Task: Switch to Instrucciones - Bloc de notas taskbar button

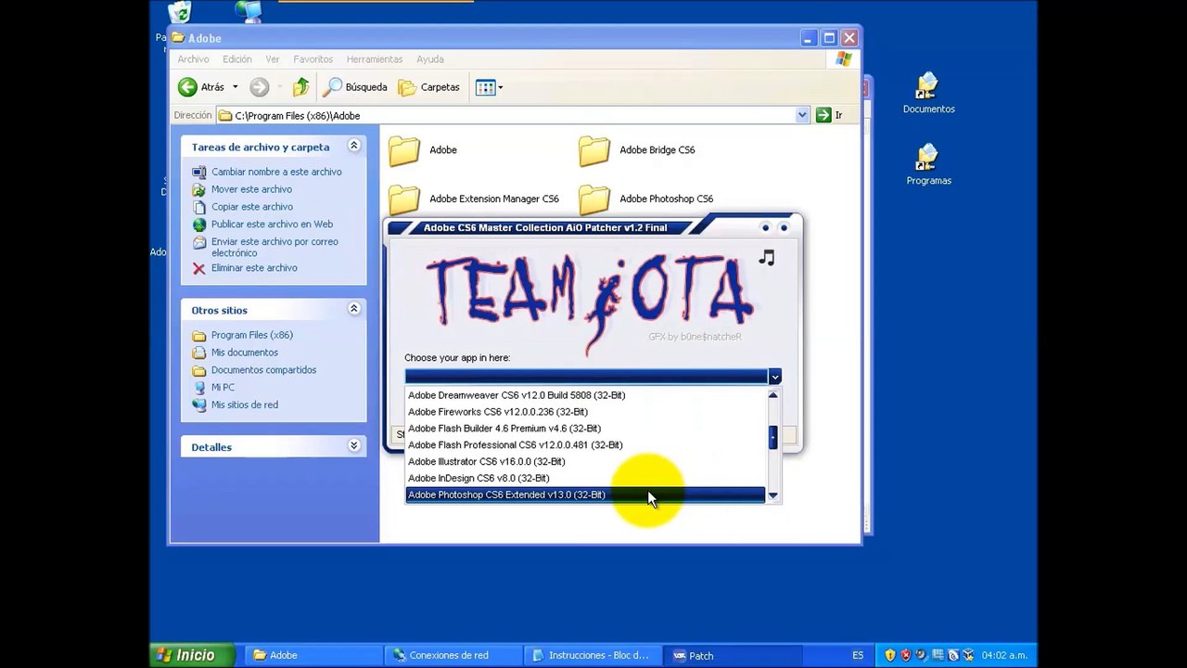Action: 592,655
